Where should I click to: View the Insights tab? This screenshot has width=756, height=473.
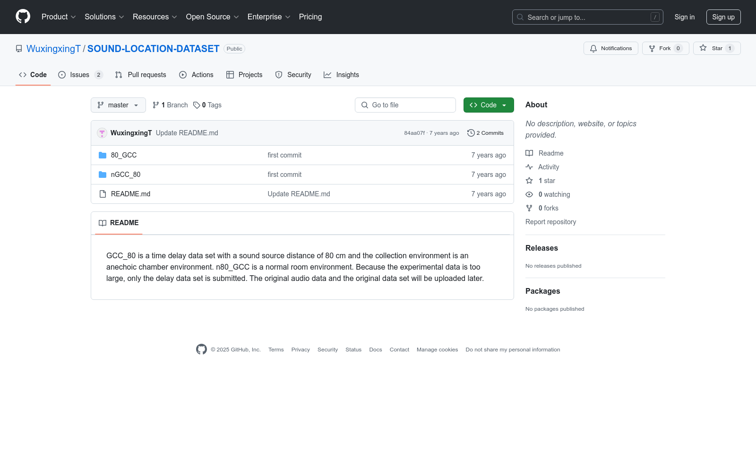pos(341,75)
